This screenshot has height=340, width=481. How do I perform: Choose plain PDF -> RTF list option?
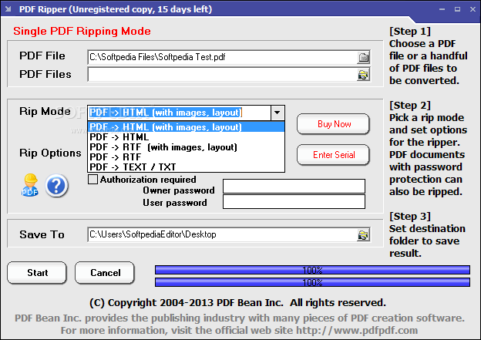pos(187,157)
